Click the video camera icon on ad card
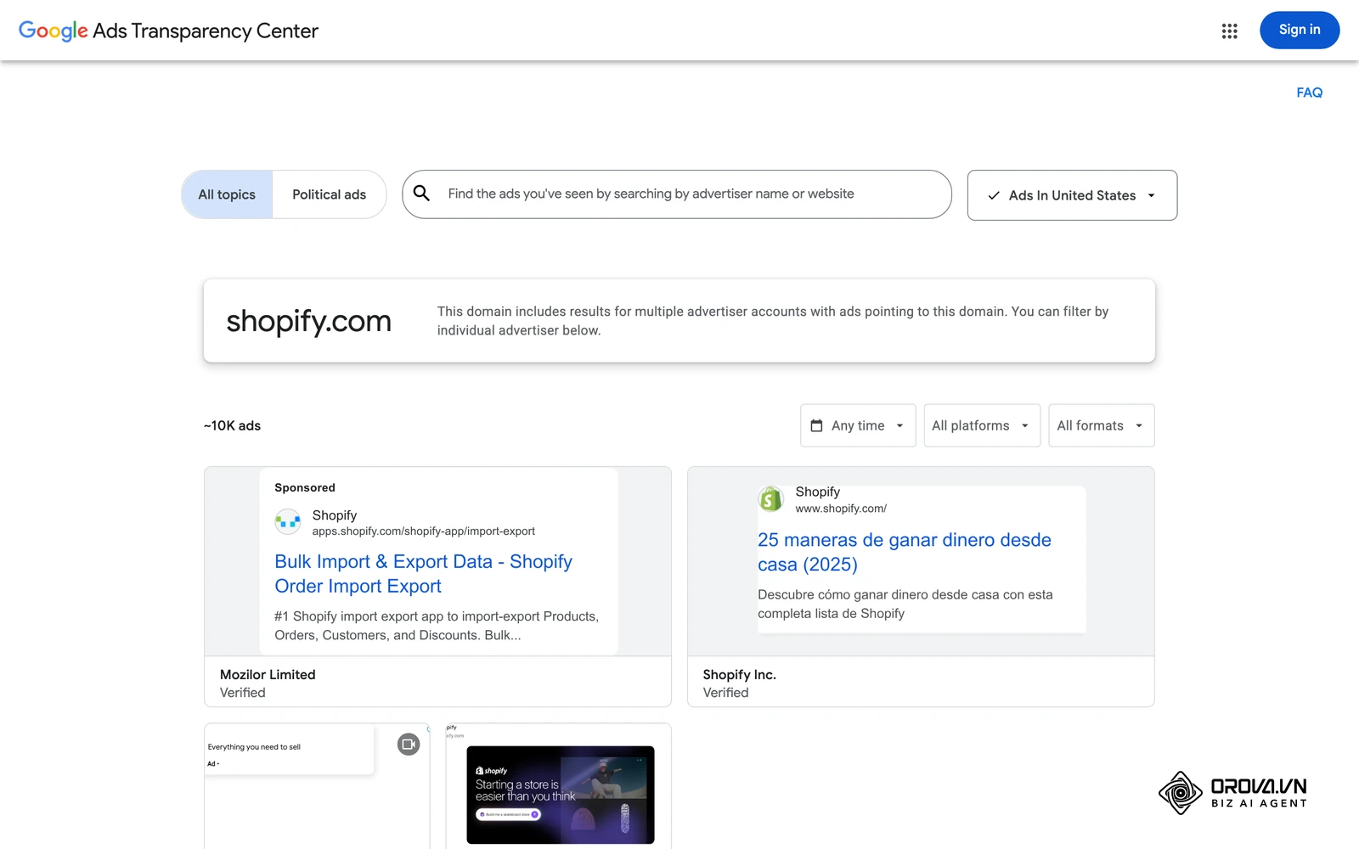This screenshot has height=849, width=1359. [409, 745]
